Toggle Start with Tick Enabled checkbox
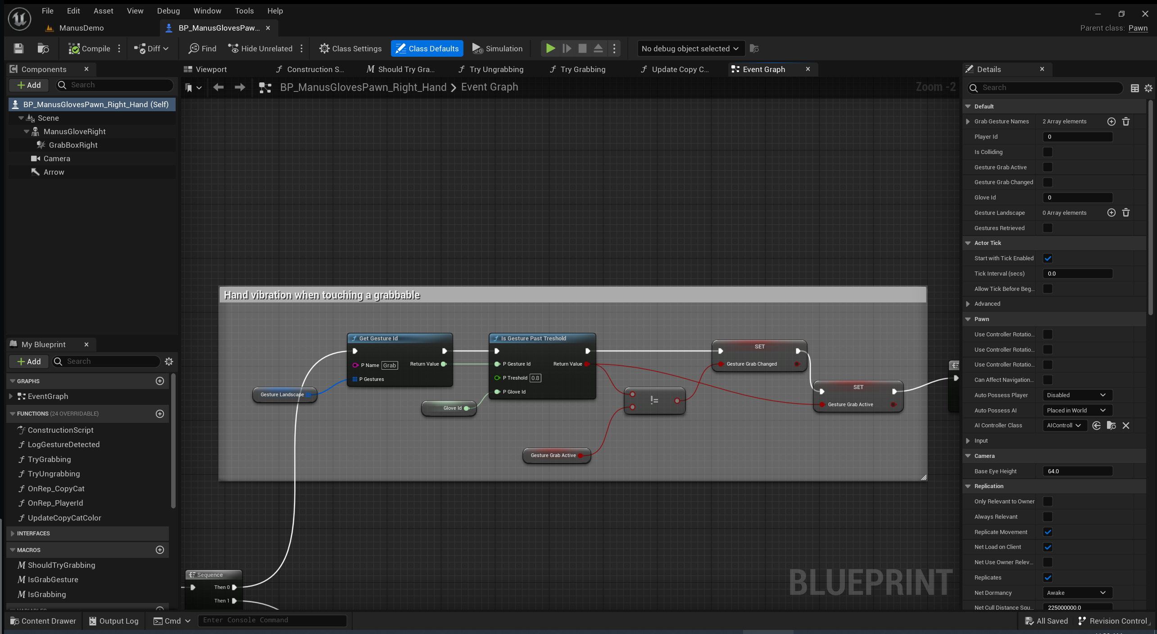Screen dimensions: 1157x634 1048,258
